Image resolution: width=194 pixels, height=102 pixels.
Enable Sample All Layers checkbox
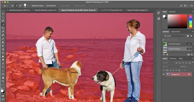click(31, 6)
